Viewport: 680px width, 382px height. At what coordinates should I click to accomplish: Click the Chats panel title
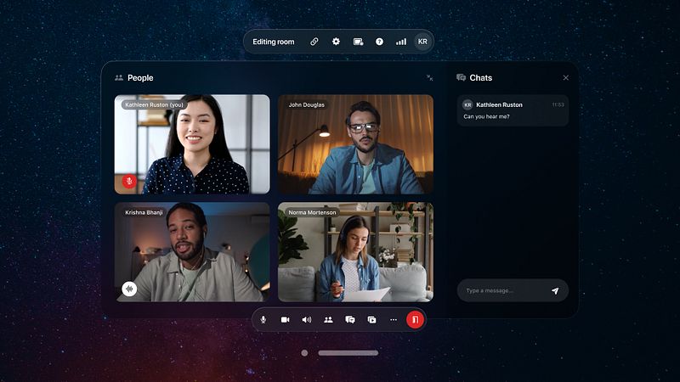click(x=481, y=77)
